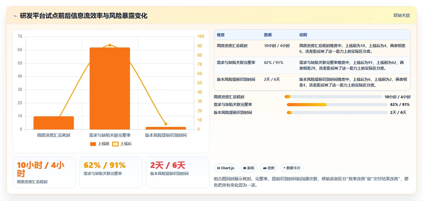Click the icon inside Chart.js chip
The height and width of the screenshot is (201, 423).
point(218,168)
